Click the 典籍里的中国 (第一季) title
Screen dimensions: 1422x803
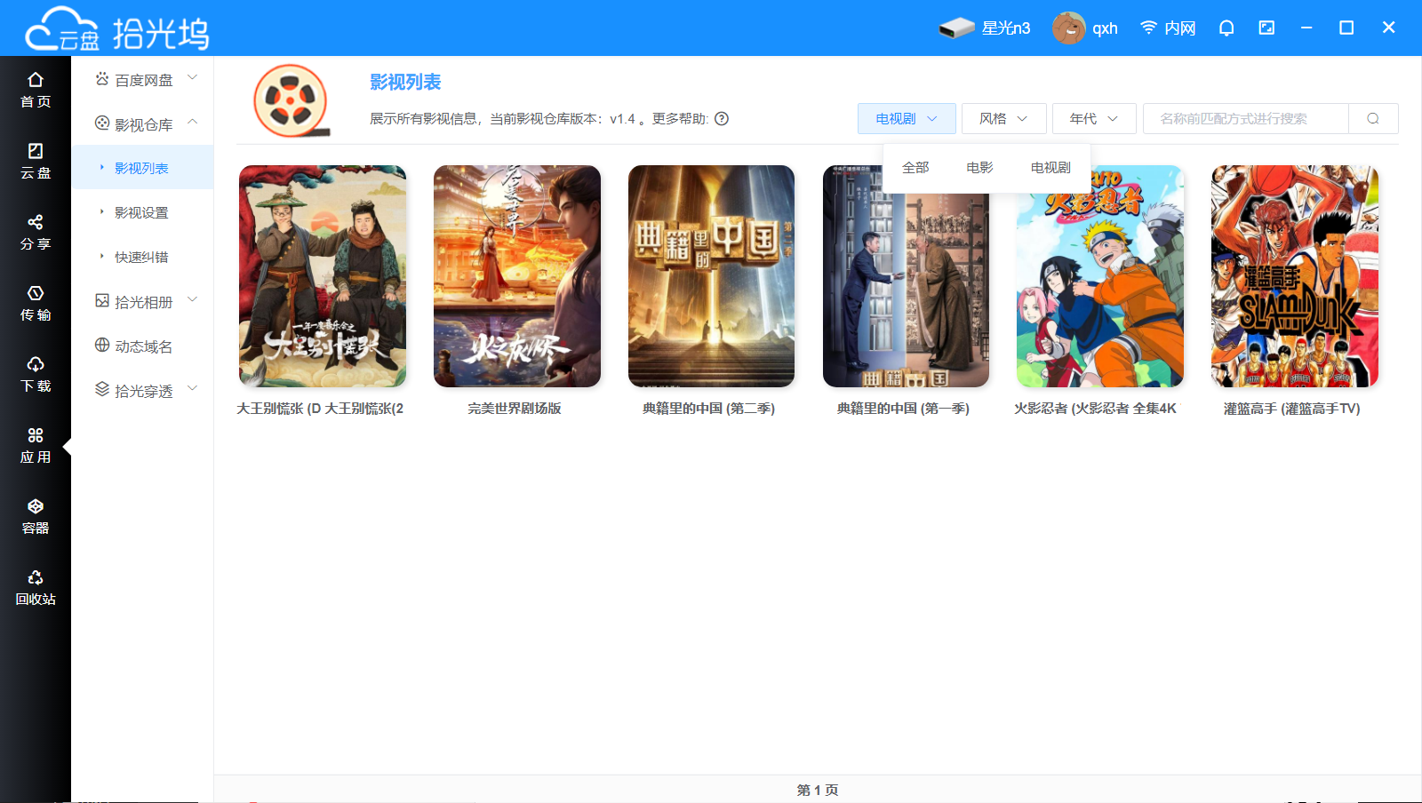[903, 409]
